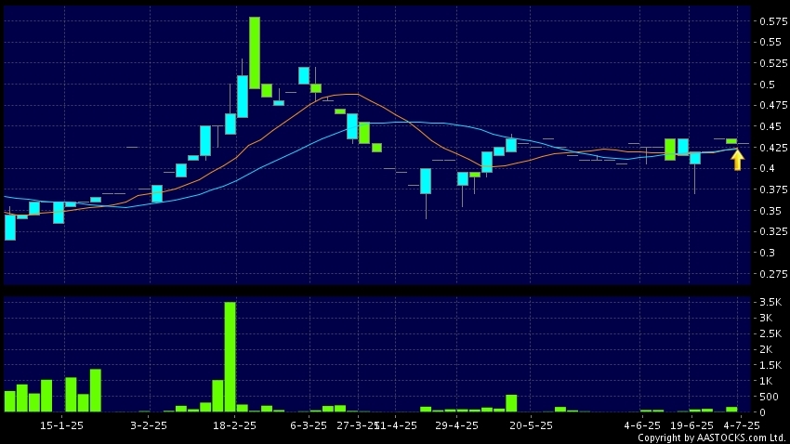Click the 0.35 price axis label
Viewport: 790px width, 444px height.
click(x=770, y=211)
